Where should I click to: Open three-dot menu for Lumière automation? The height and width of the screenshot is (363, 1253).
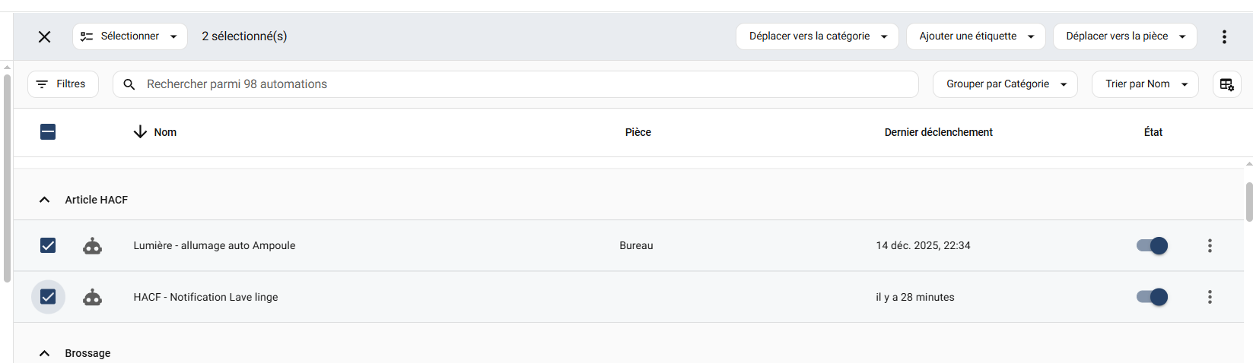(x=1210, y=246)
